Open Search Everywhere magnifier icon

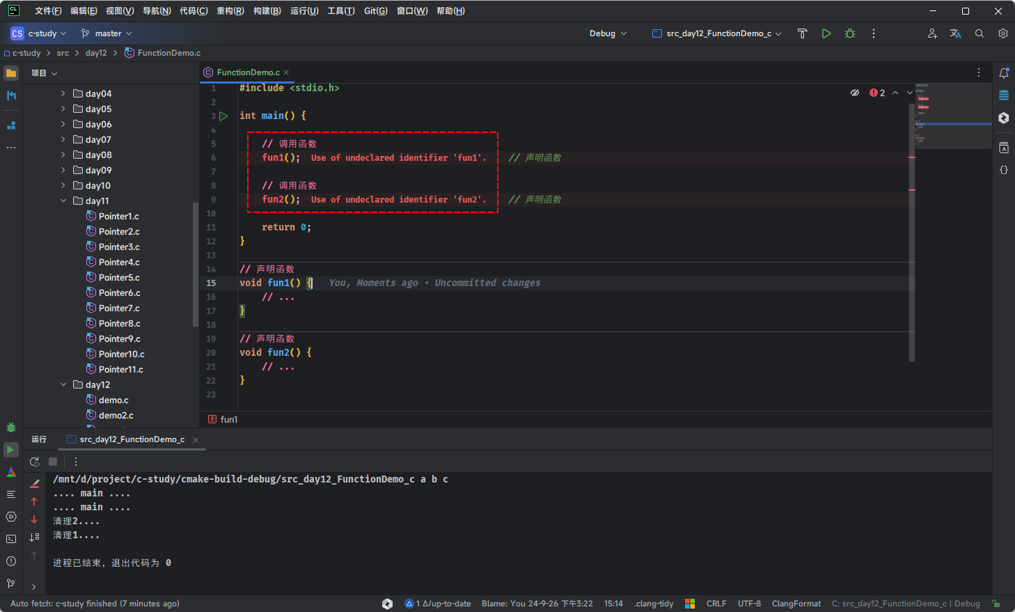point(979,33)
